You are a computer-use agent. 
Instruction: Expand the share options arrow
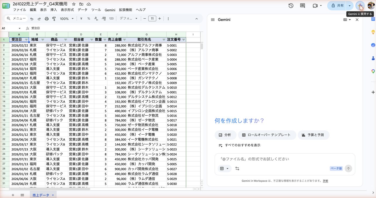point(349,6)
